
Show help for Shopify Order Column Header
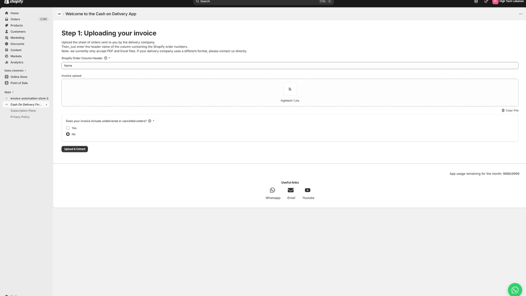coord(106,58)
